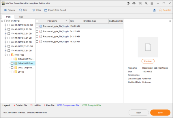Viewport: 173px width, 118px height.
Task: Sort by the File Name column label
Action: click(x=52, y=21)
